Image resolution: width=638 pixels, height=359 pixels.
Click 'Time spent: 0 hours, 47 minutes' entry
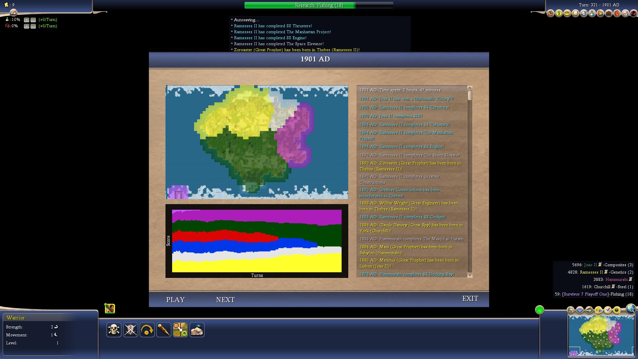tap(400, 90)
